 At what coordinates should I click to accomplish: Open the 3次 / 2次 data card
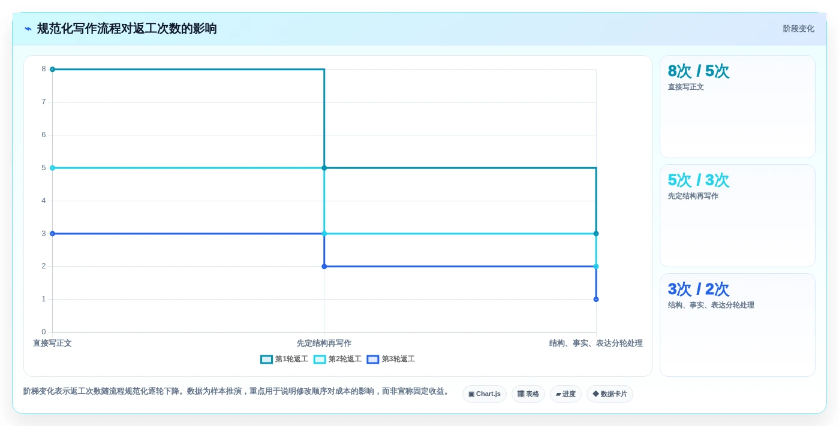(737, 325)
